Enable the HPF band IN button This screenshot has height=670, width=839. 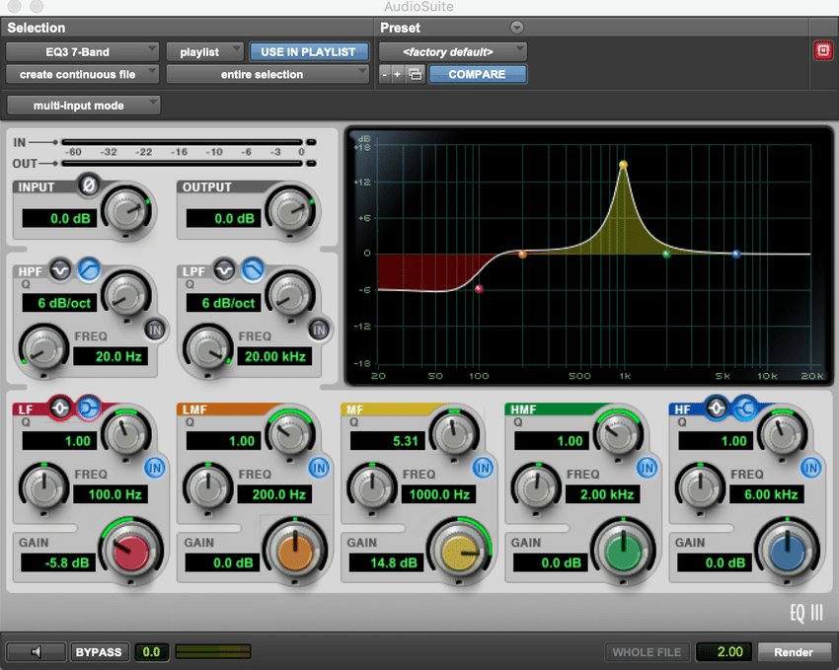click(155, 329)
